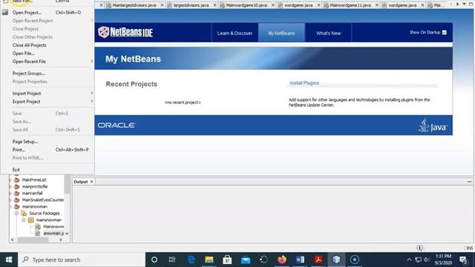The width and height of the screenshot is (475, 267).
Task: Click Projects panel left scroll arrow
Action: [x=12, y=240]
